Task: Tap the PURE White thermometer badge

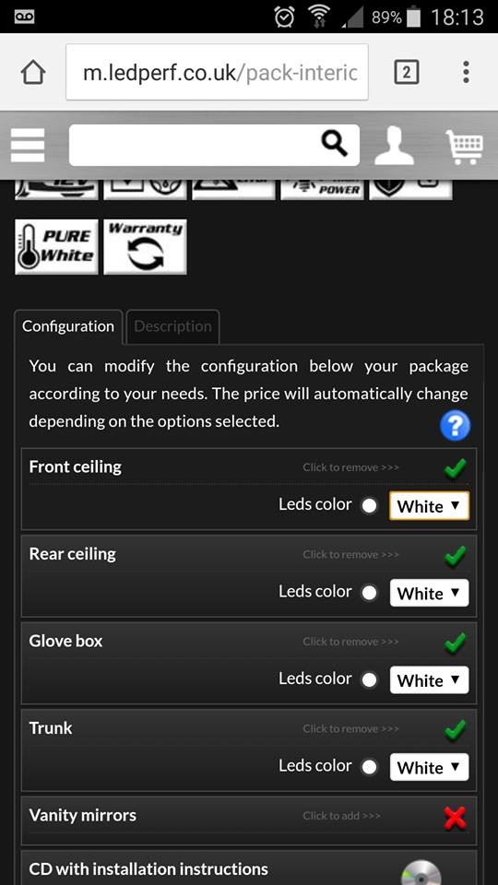Action: tap(56, 247)
